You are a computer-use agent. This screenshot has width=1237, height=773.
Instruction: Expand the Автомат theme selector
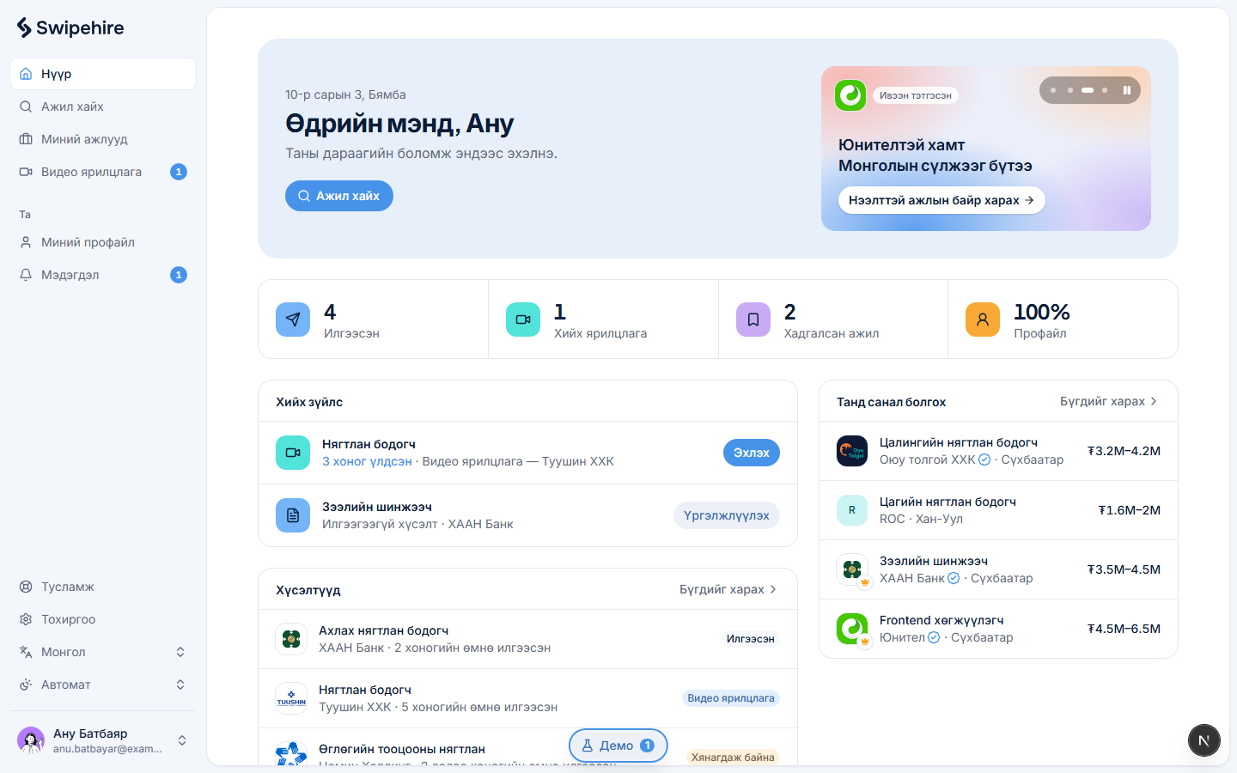[x=103, y=685]
